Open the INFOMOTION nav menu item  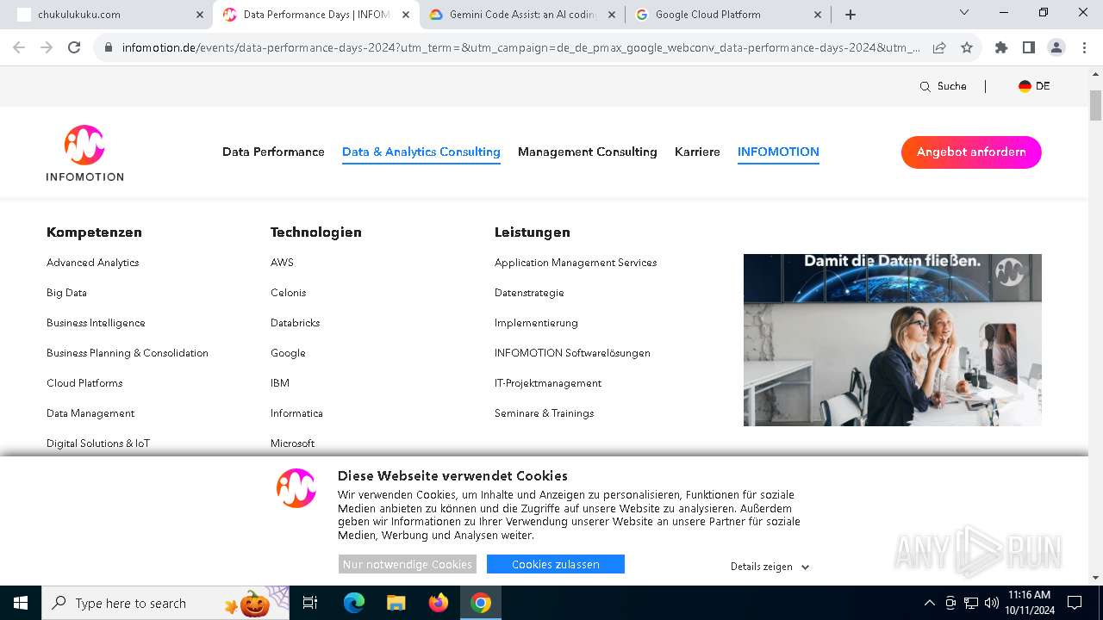(x=778, y=152)
